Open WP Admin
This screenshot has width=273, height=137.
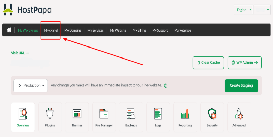pyautogui.click(x=244, y=63)
